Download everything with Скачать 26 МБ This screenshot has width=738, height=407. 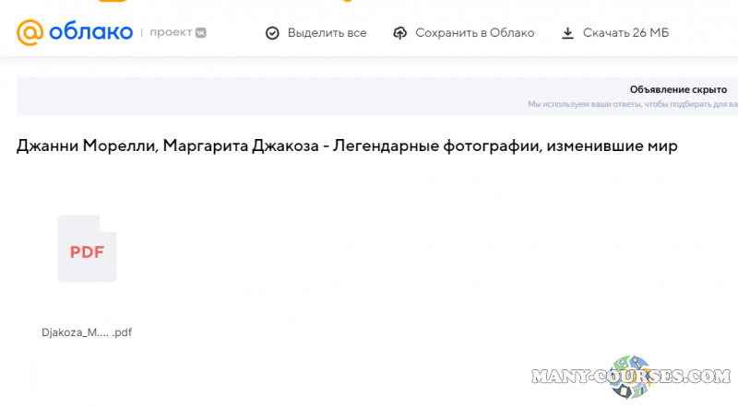pos(625,33)
